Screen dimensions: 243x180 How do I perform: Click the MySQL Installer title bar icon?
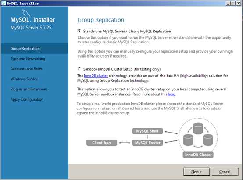point(4,3)
